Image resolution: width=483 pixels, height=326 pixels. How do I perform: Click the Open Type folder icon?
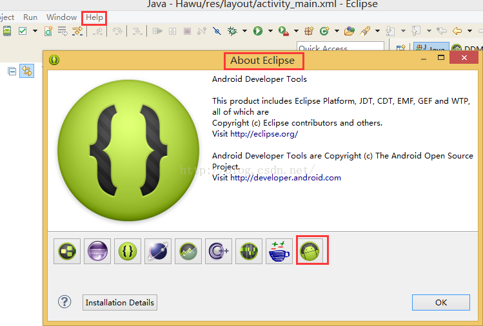coord(350,31)
